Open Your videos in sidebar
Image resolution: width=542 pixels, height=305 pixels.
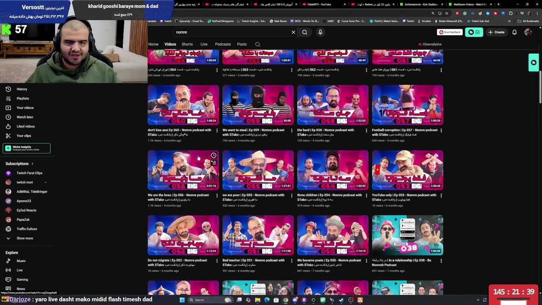(x=25, y=108)
